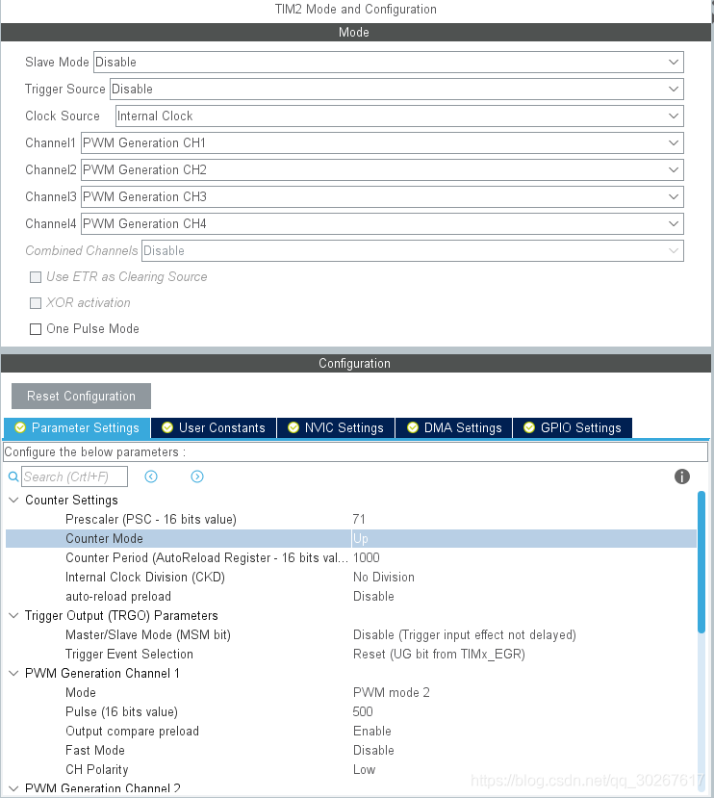
Task: Collapse Trigger Output (TRGO) Parameters section
Action: tap(13, 615)
